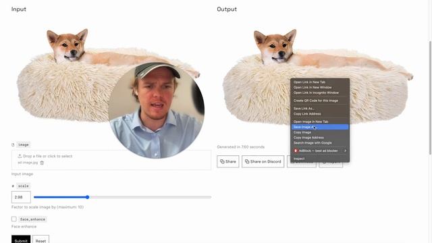
Task: Click the 'Input image' caption
Action: tap(22, 174)
